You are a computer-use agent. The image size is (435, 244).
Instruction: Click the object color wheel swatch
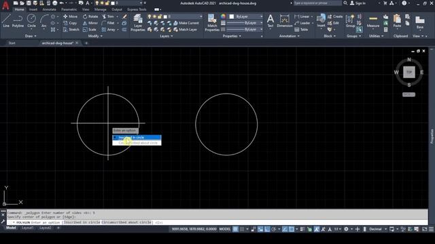tap(223, 16)
